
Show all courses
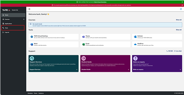click(179, 20)
